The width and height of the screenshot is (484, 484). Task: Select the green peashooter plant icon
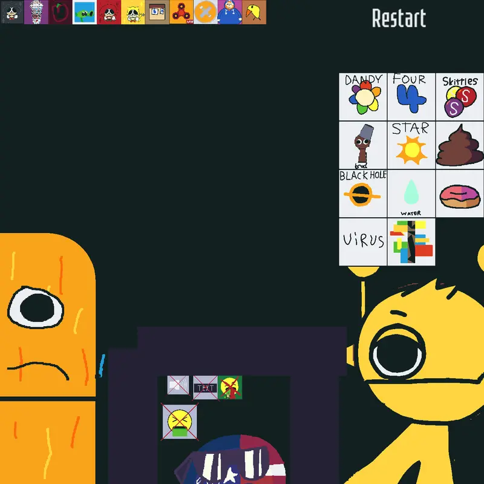[85, 12]
